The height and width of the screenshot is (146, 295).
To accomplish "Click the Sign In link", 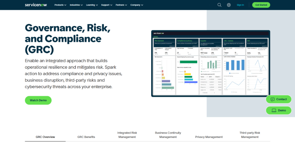I will tap(240, 5).
